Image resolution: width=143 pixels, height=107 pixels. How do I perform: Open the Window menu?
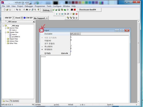[66, 6]
